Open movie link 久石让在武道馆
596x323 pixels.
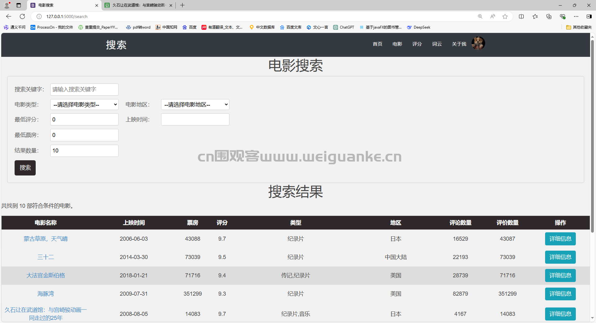pyautogui.click(x=46, y=314)
